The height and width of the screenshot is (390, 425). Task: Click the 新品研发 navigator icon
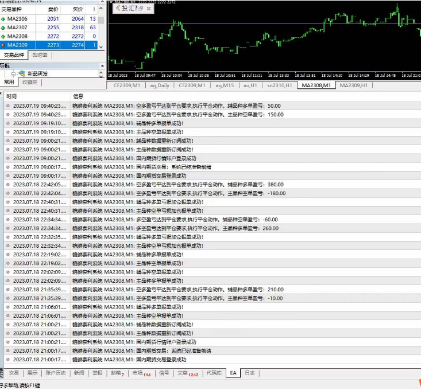click(22, 73)
